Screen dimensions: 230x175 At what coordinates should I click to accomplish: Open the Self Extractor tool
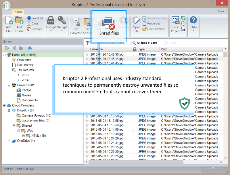76,22
